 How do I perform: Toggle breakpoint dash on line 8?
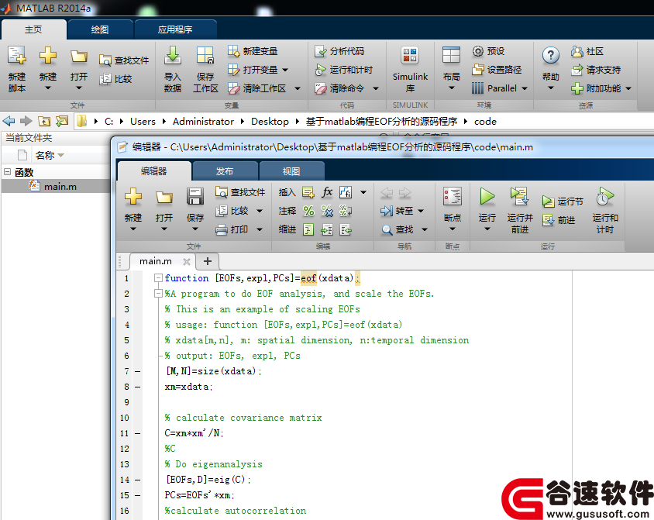(x=138, y=387)
